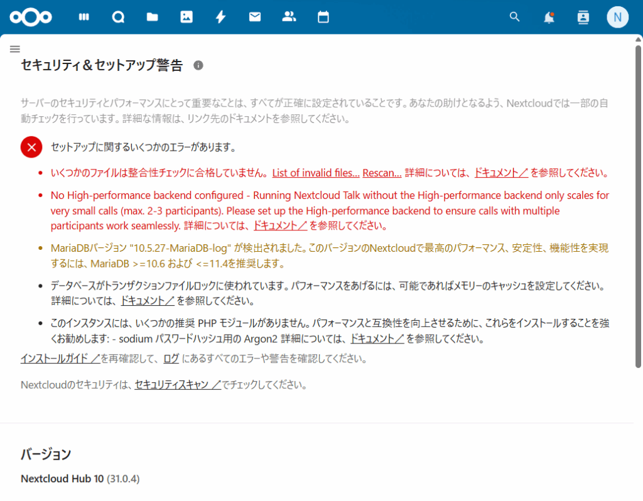Click the info icon beside セキュリティ＆セットアップ警告
The image size is (643, 501).
pos(198,65)
